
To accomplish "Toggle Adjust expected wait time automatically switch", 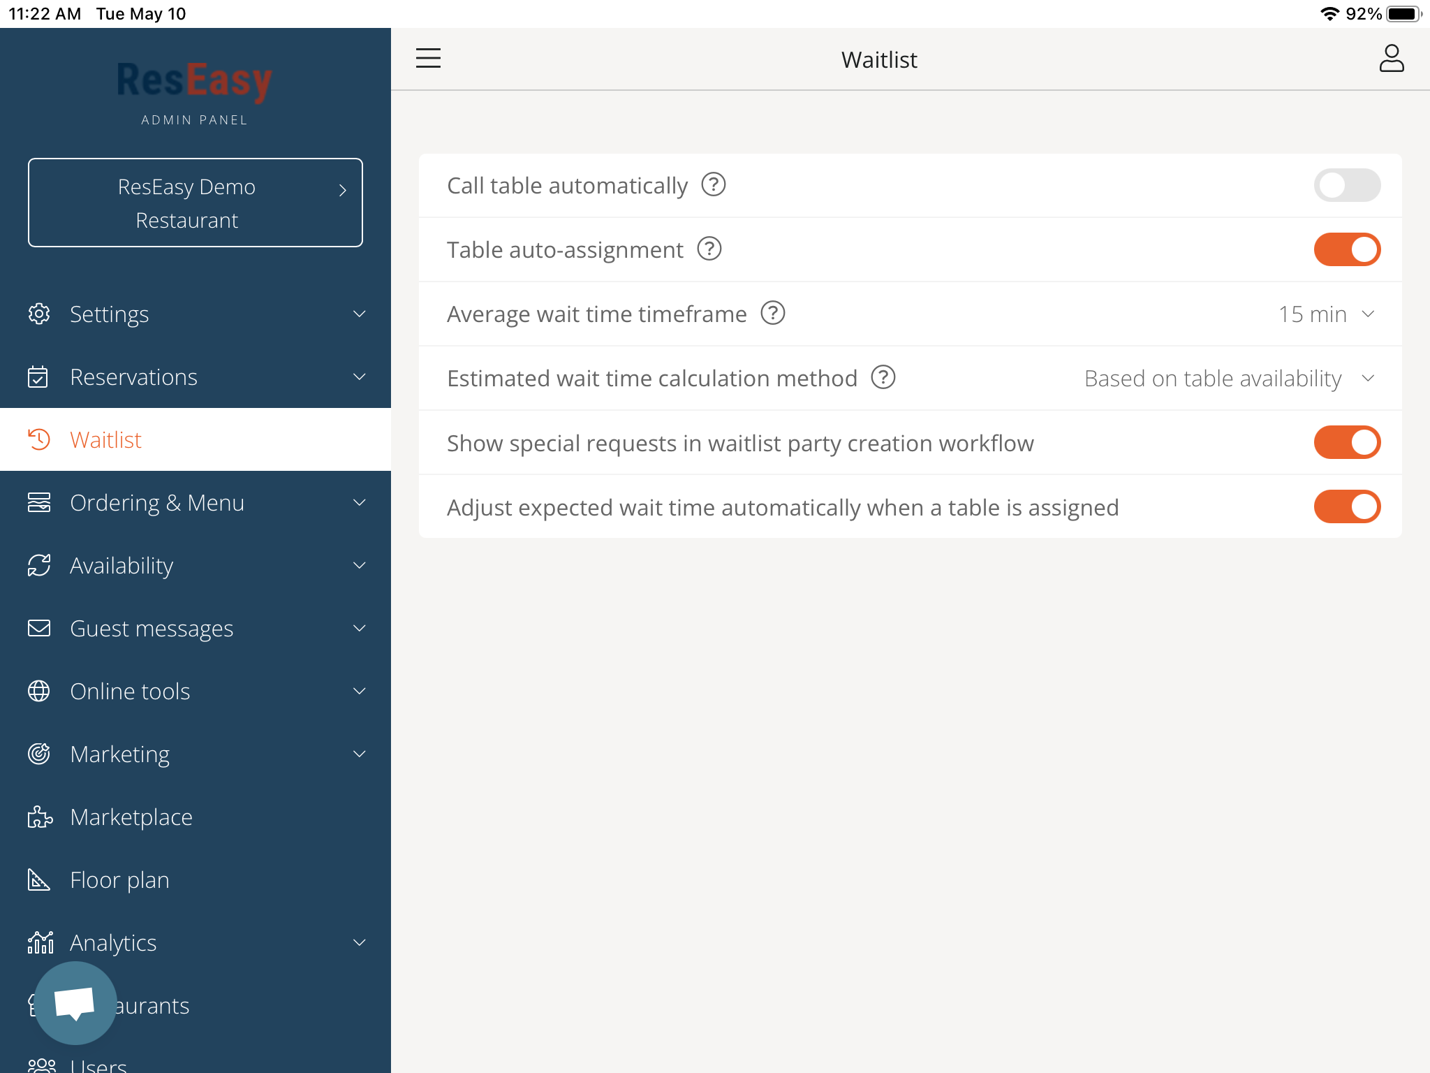I will pyautogui.click(x=1347, y=506).
